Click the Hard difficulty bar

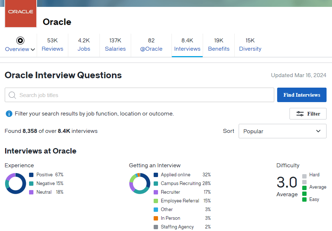pyautogui.click(x=304, y=175)
